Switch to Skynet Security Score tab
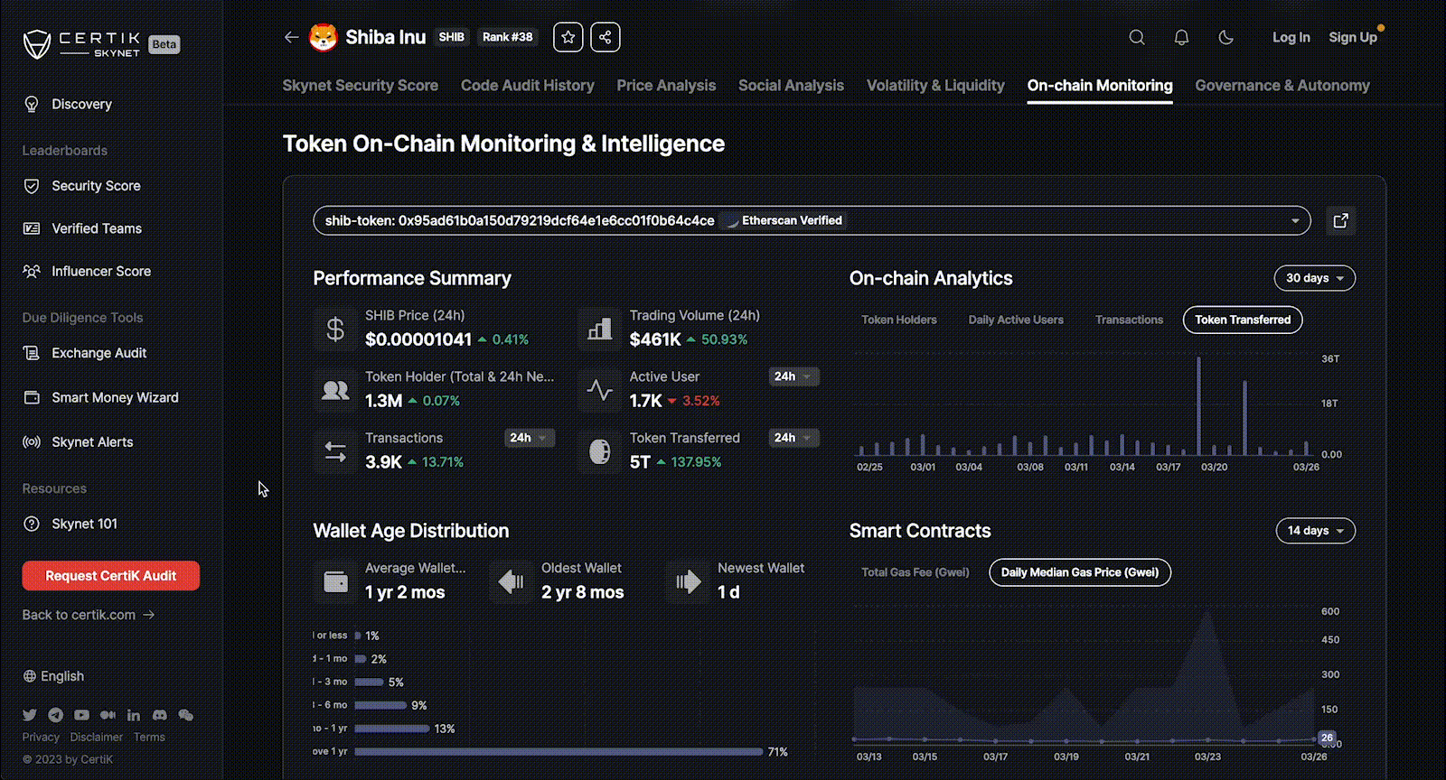The width and height of the screenshot is (1446, 780). 360,85
